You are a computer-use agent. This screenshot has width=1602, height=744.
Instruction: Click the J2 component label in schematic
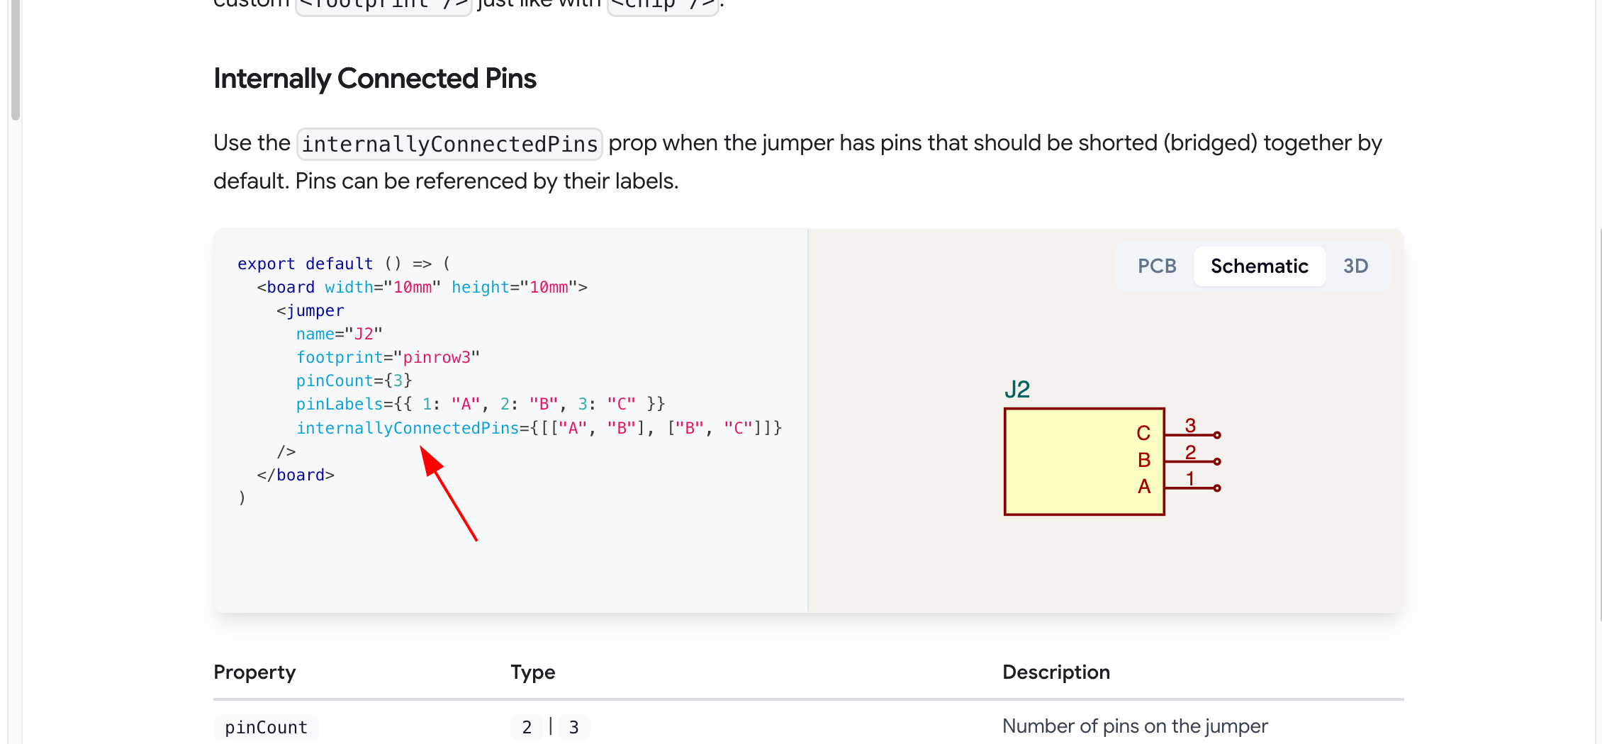(1016, 389)
